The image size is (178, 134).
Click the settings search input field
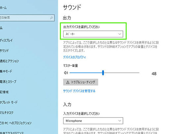pyautogui.click(x=27, y=18)
